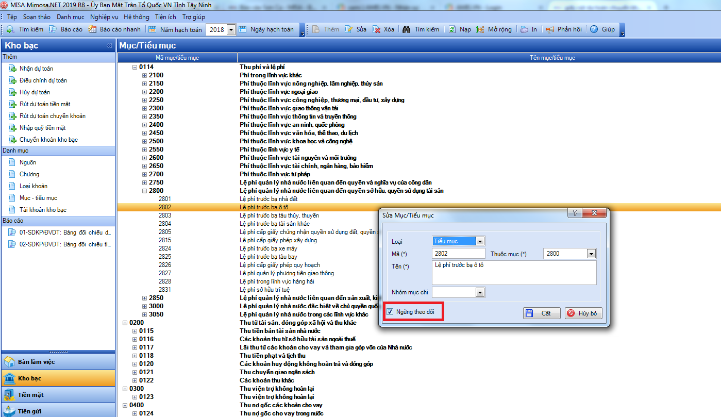The image size is (721, 417).
Task: Open the Loại dropdown in dialog
Action: pos(480,241)
